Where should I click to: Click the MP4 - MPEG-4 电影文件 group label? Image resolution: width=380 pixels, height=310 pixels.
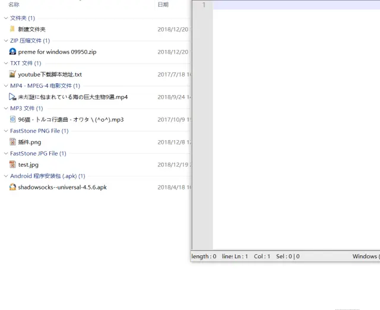click(45, 86)
